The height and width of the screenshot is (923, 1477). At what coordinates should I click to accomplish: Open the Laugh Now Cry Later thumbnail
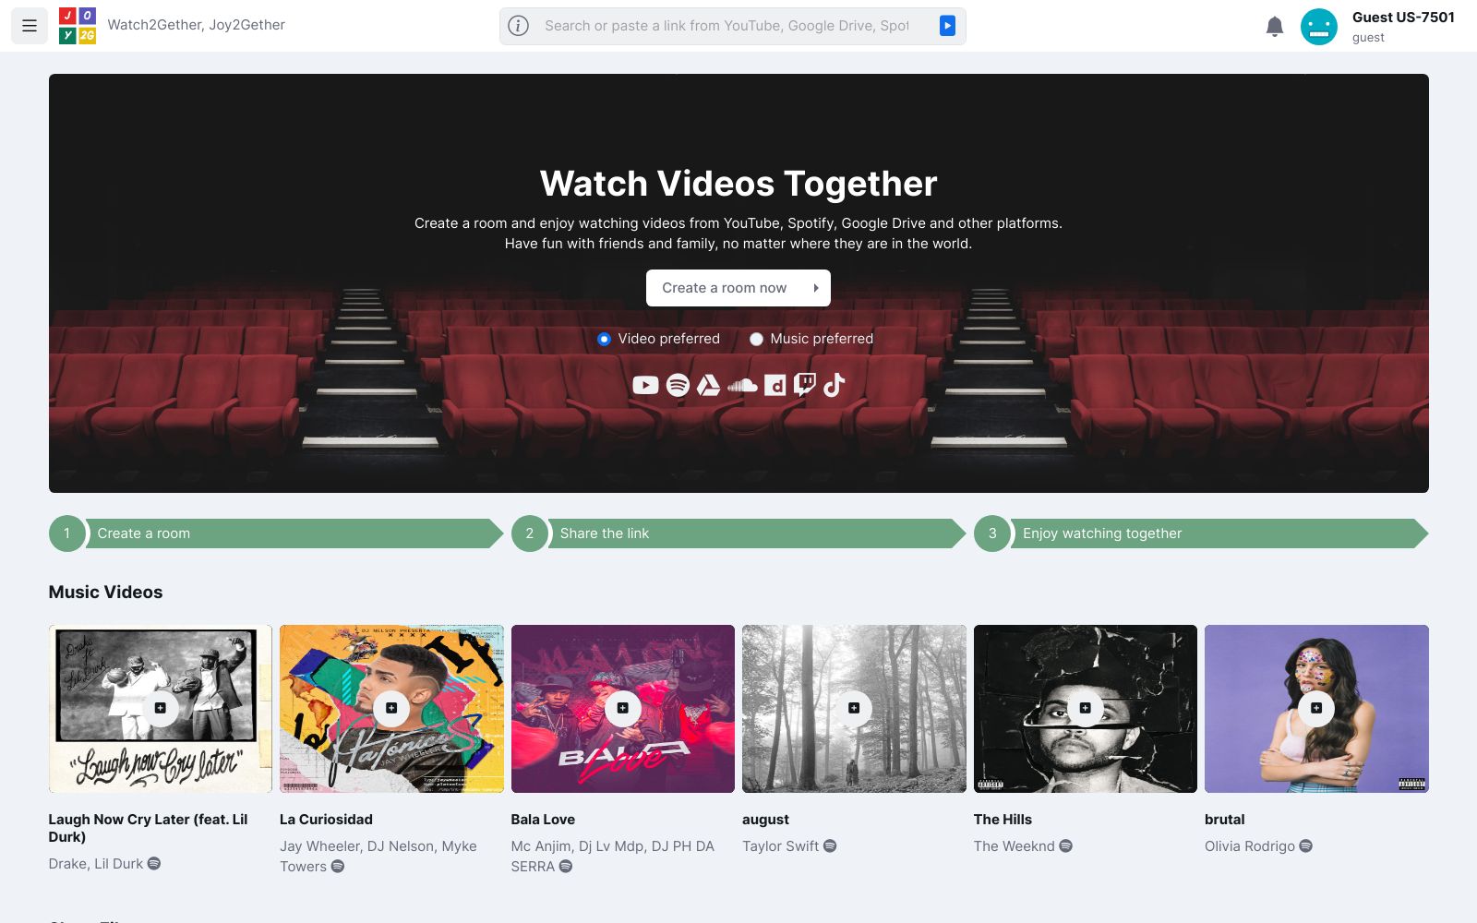(160, 708)
